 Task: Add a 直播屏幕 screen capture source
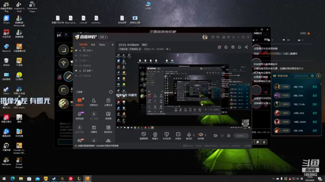click(143, 136)
